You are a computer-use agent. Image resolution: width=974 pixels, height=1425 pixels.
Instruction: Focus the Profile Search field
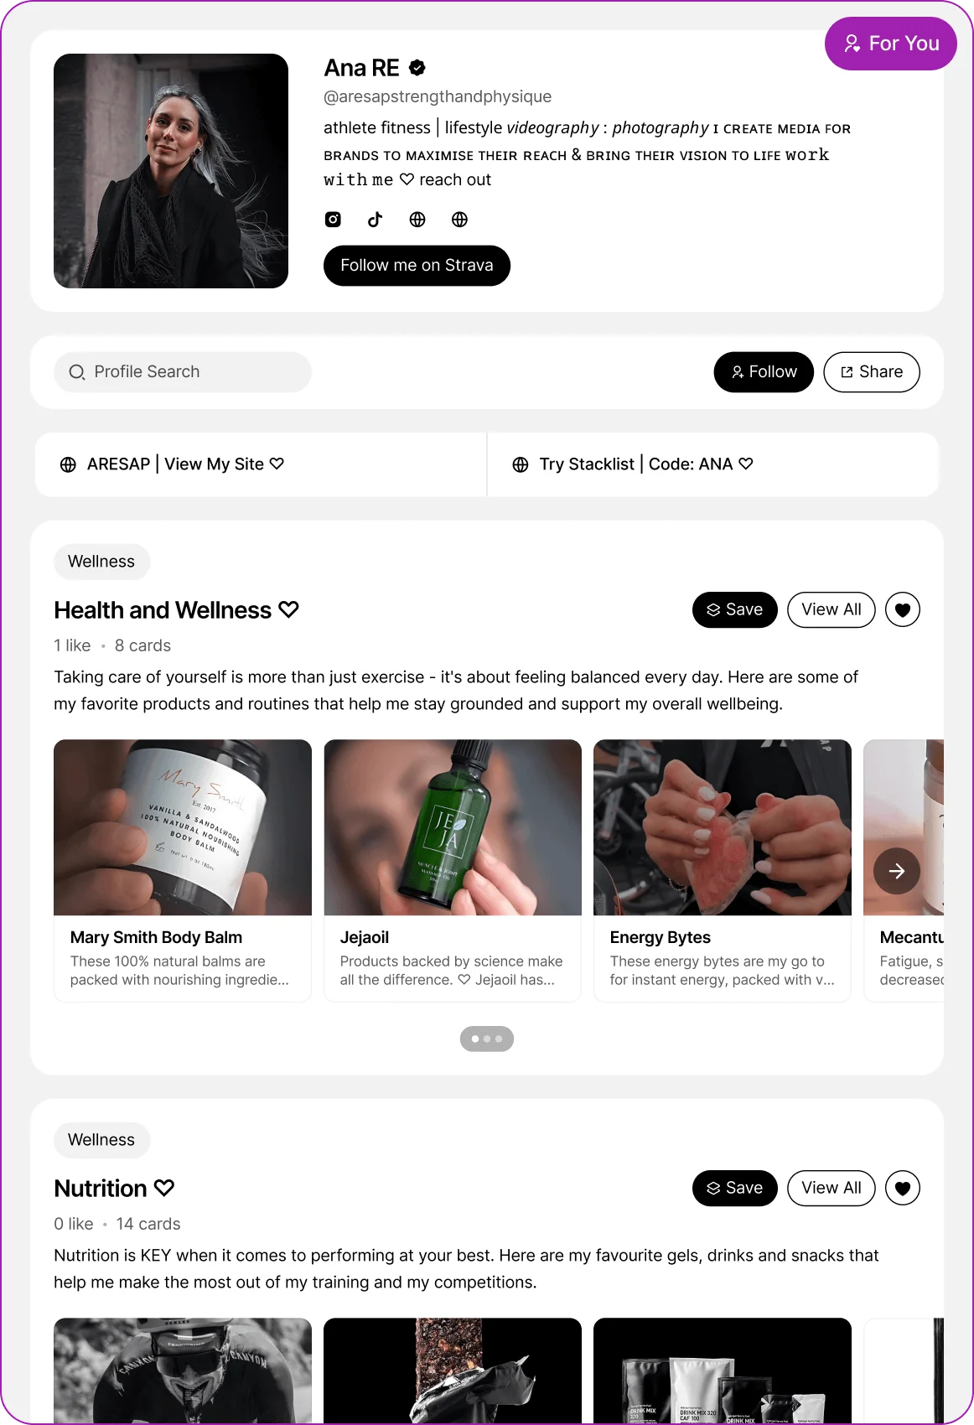click(183, 372)
